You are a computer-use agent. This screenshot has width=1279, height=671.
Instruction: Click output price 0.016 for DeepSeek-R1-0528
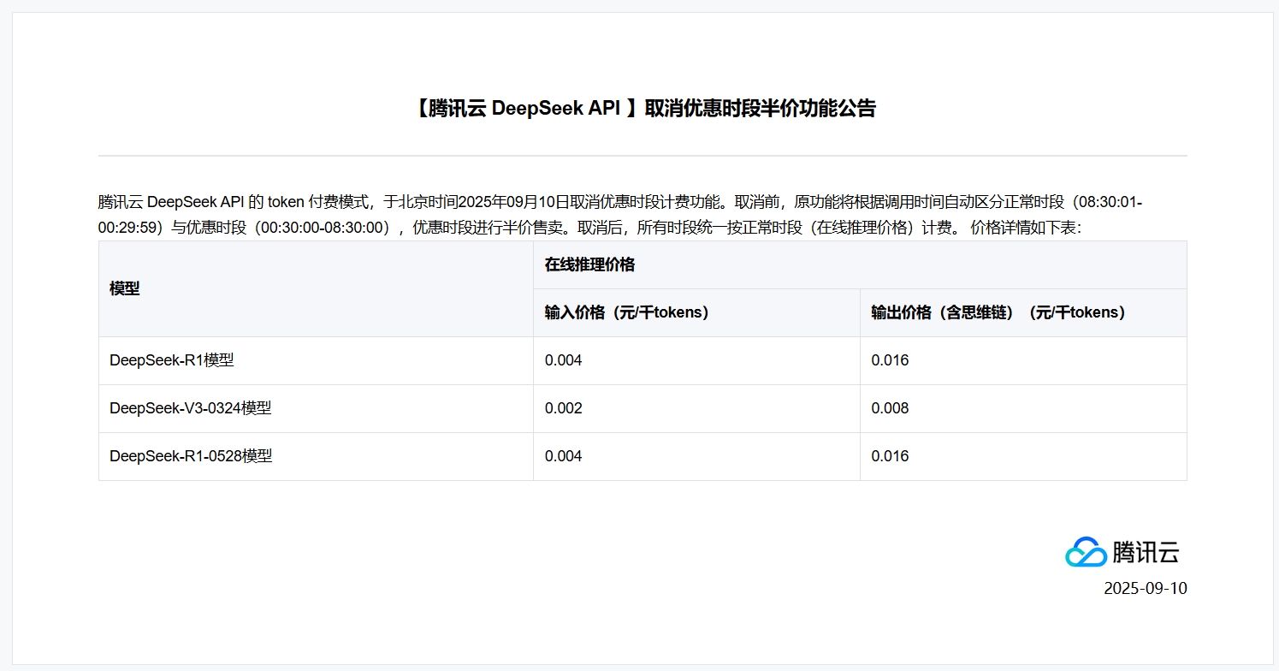[890, 457]
